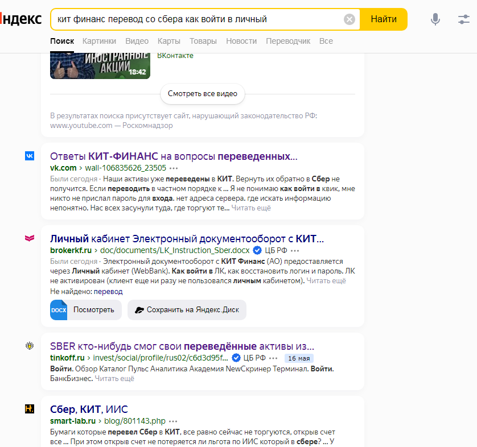This screenshot has height=447, width=477.
Task: Click Читать ещё in the tinkoff.ru snippet
Action: click(x=114, y=379)
